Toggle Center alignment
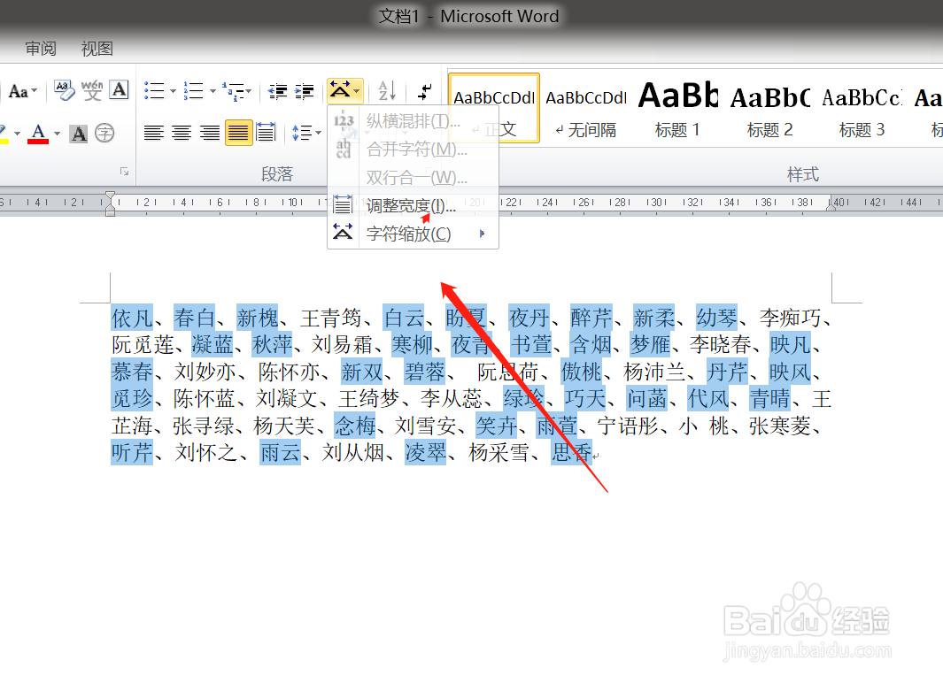Image resolution: width=943 pixels, height=683 pixels. click(182, 133)
